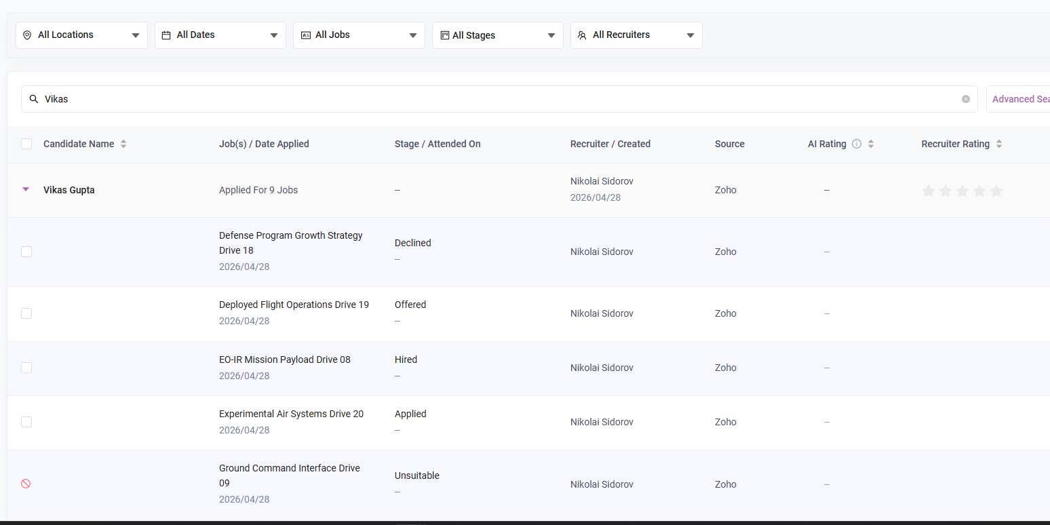Select checkbox for Experimental Air Systems row
The height and width of the screenshot is (525, 1050).
pos(26,422)
